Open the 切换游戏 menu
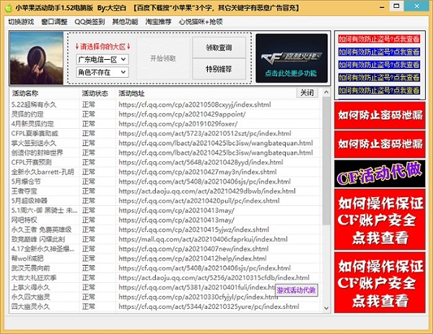Image resolution: width=433 pixels, height=334 pixels. 21,22
